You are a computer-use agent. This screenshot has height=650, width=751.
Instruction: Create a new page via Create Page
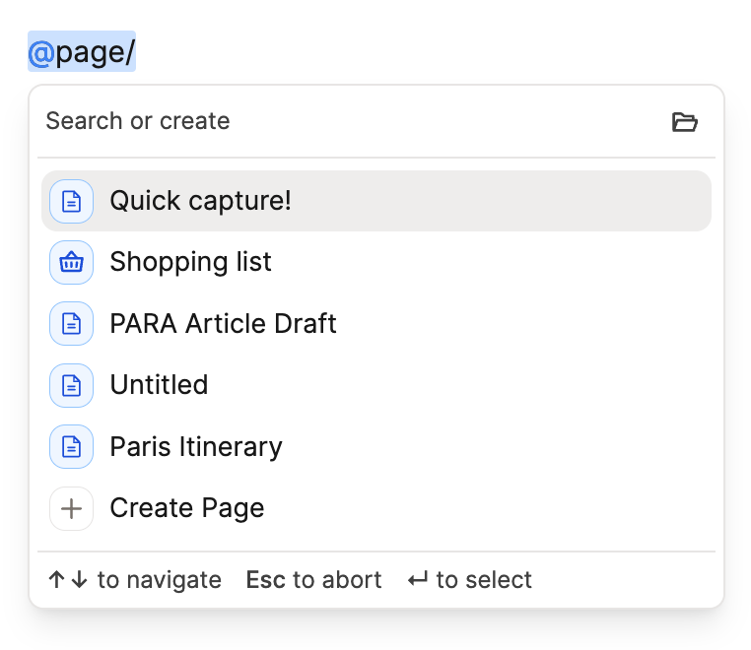187,508
